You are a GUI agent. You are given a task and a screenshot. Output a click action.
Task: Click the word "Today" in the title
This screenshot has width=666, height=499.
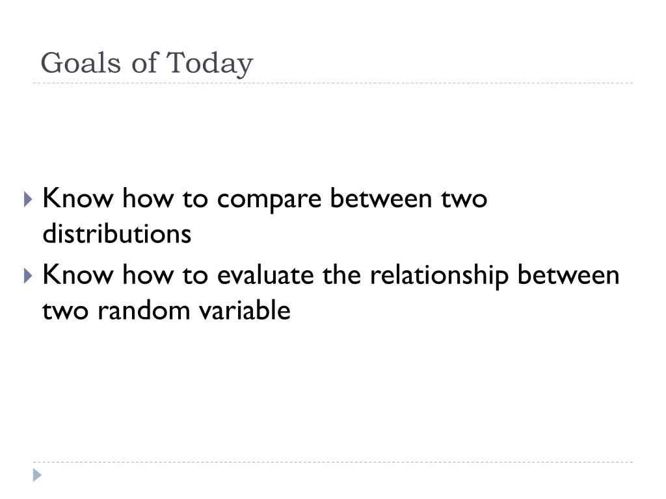point(209,64)
